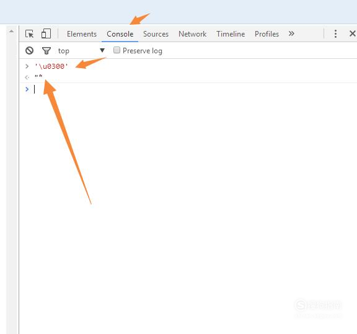Click the page scrollbar up arrow
This screenshot has width=357, height=334.
click(x=11, y=31)
